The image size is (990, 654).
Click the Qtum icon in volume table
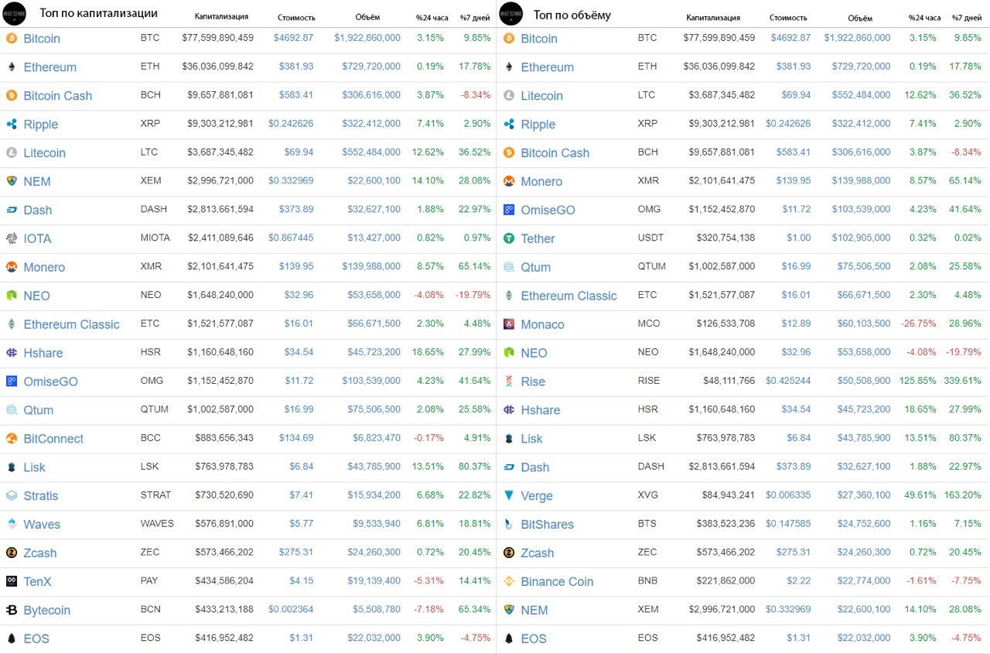point(509,267)
